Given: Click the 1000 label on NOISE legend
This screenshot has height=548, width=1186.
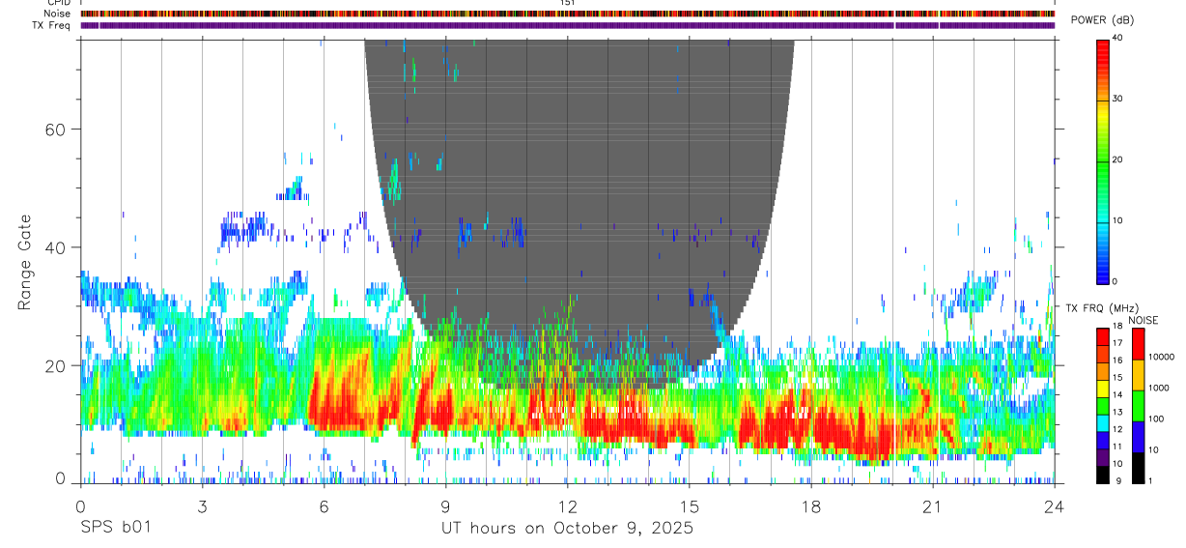Looking at the screenshot, I should [x=1160, y=388].
